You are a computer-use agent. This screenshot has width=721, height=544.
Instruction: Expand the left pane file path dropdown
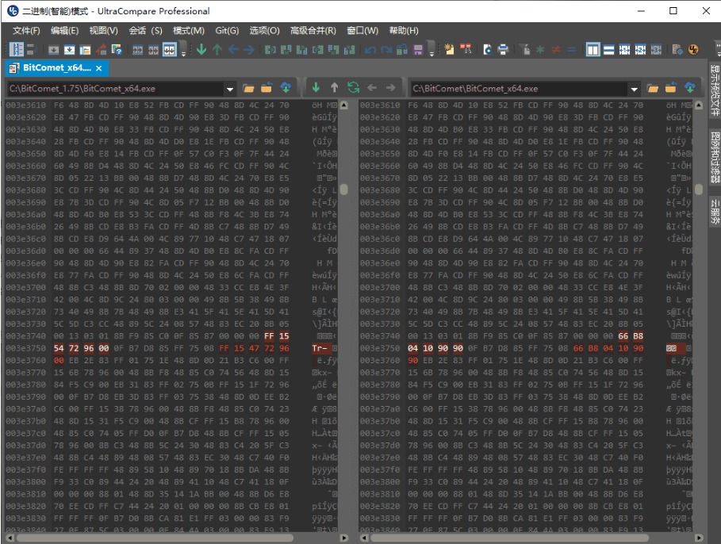(229, 89)
